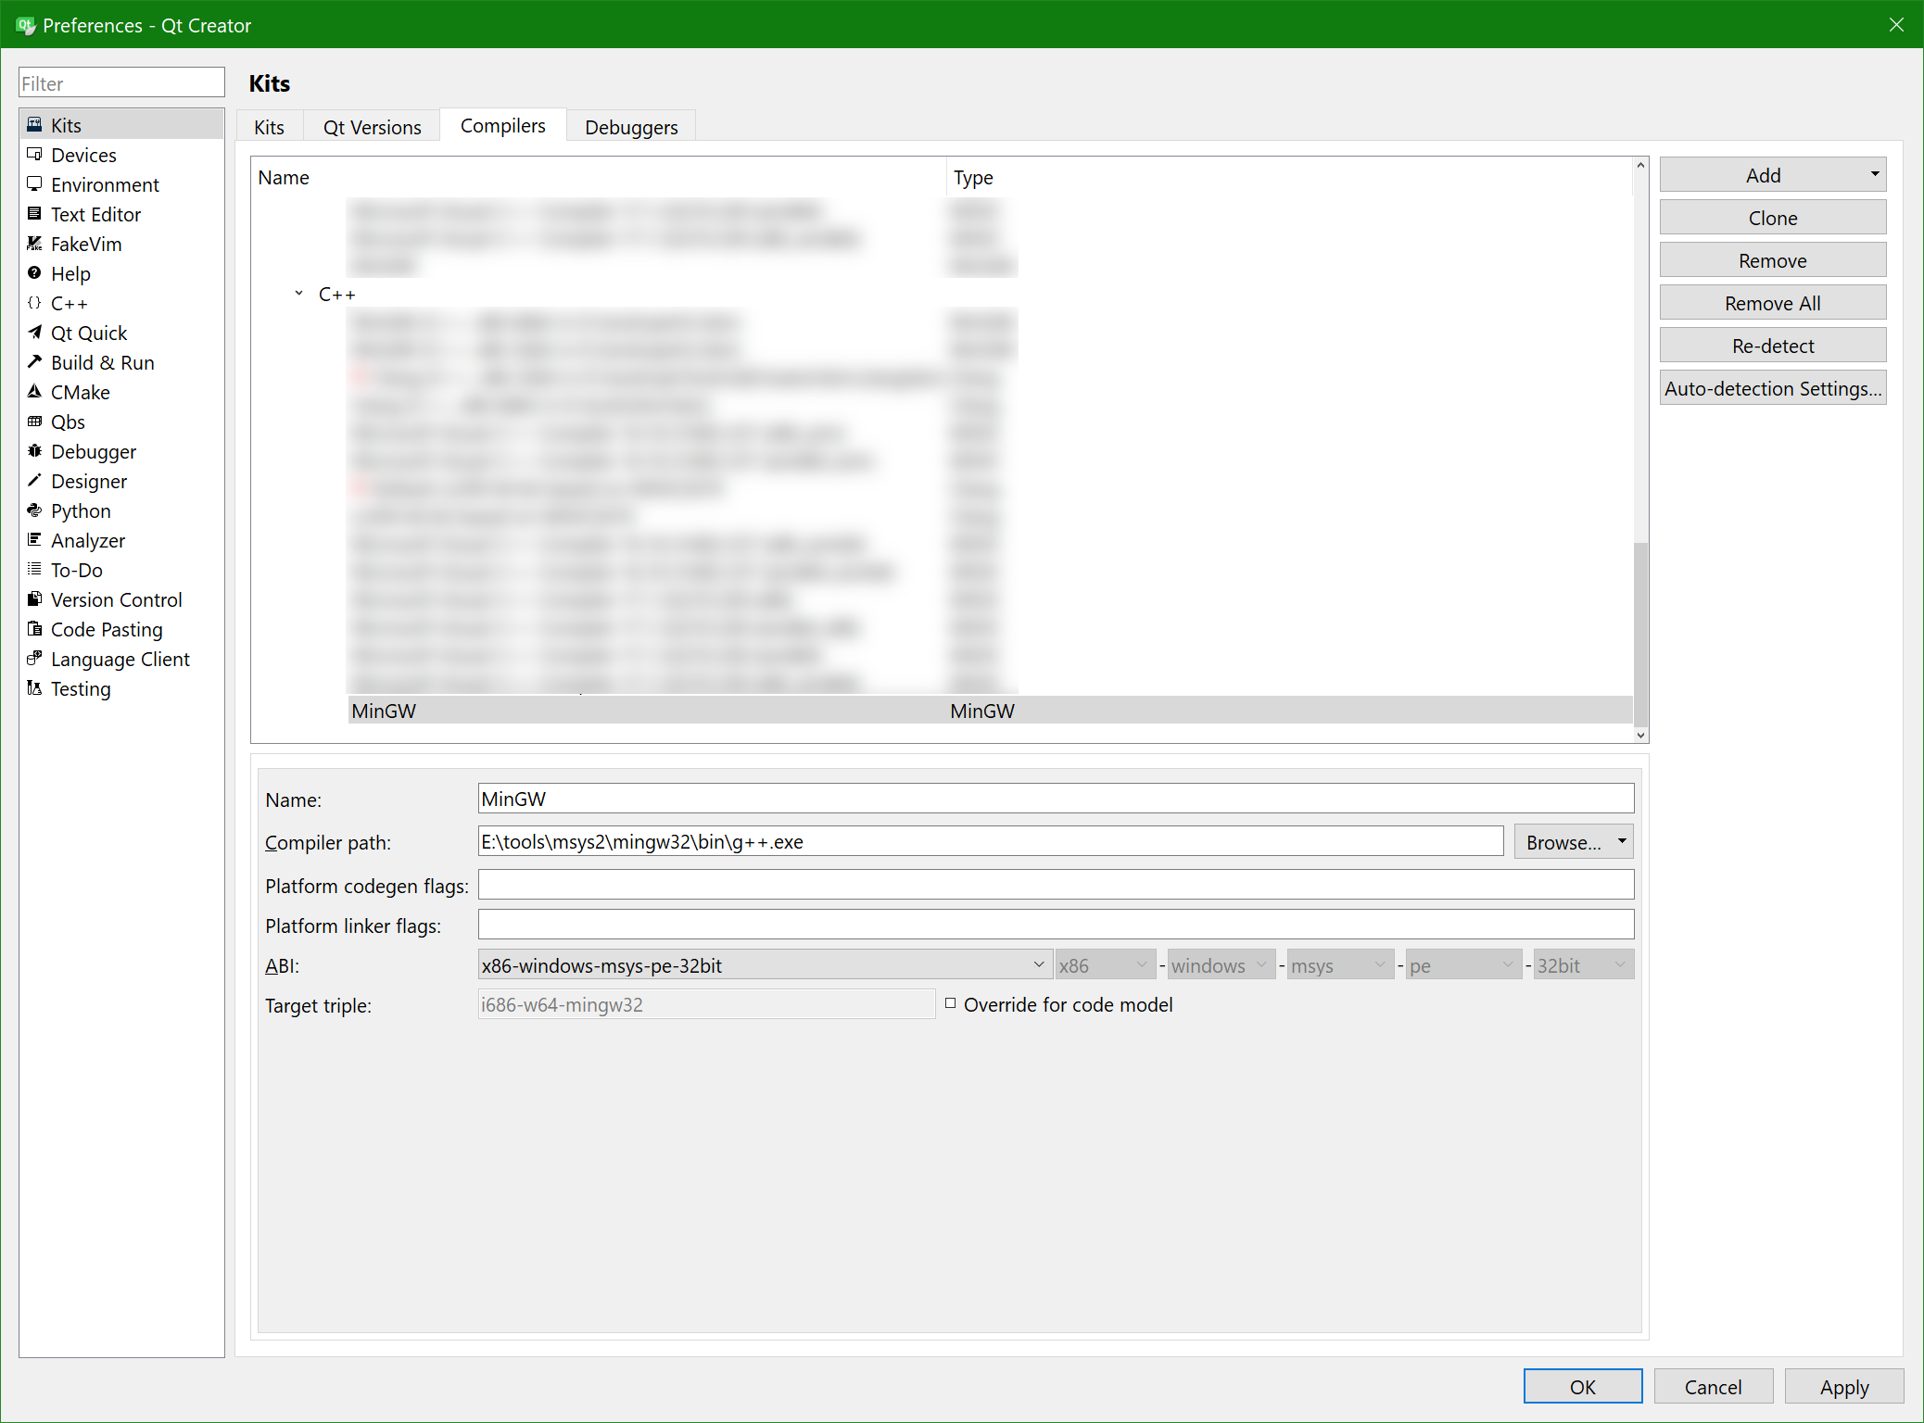Open the To-Do settings icon
The width and height of the screenshot is (1924, 1423).
coord(34,569)
